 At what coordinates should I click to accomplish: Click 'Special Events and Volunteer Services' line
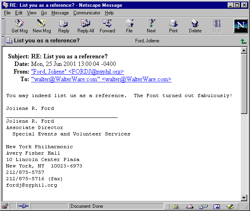(71, 134)
